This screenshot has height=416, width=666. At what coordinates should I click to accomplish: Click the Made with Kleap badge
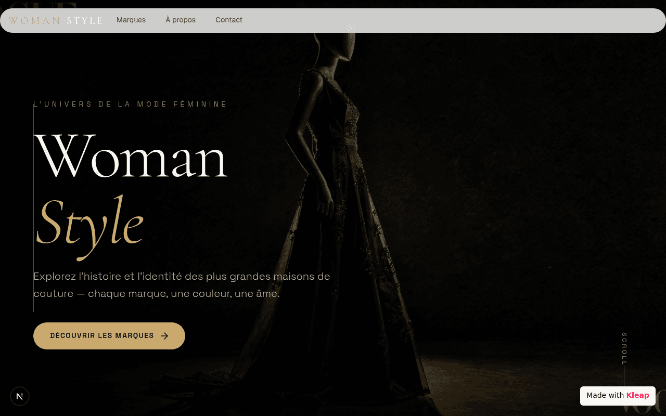point(618,396)
